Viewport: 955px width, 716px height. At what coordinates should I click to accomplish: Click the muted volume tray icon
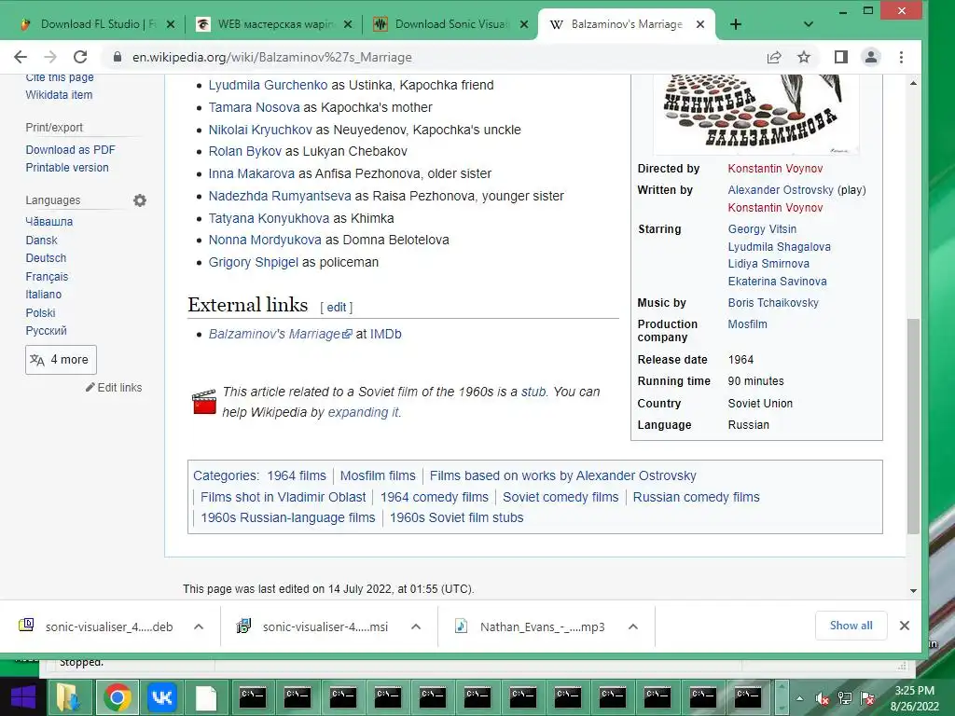823,699
